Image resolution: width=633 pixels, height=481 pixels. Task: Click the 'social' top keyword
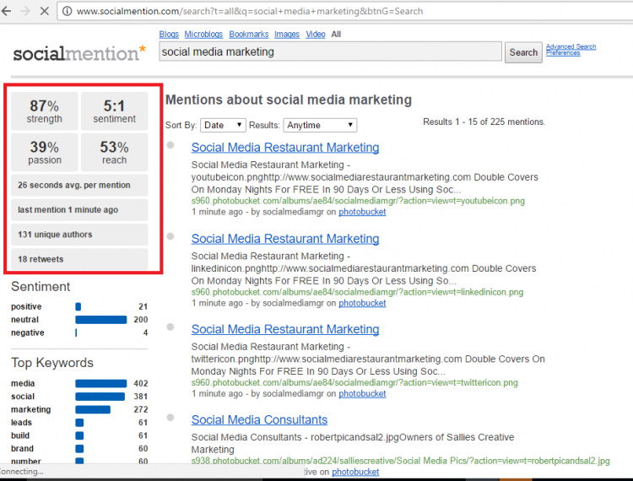(x=23, y=397)
